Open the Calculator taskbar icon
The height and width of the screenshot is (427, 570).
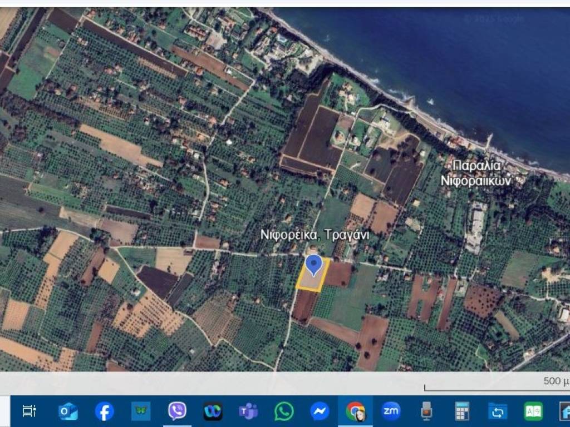pyautogui.click(x=462, y=411)
